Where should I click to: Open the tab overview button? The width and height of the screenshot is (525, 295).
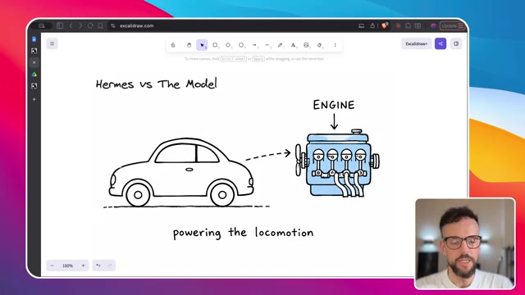tap(42, 25)
